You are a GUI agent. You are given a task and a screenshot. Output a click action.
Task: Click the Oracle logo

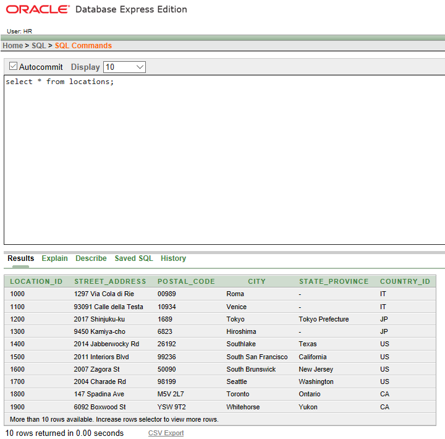pyautogui.click(x=38, y=9)
